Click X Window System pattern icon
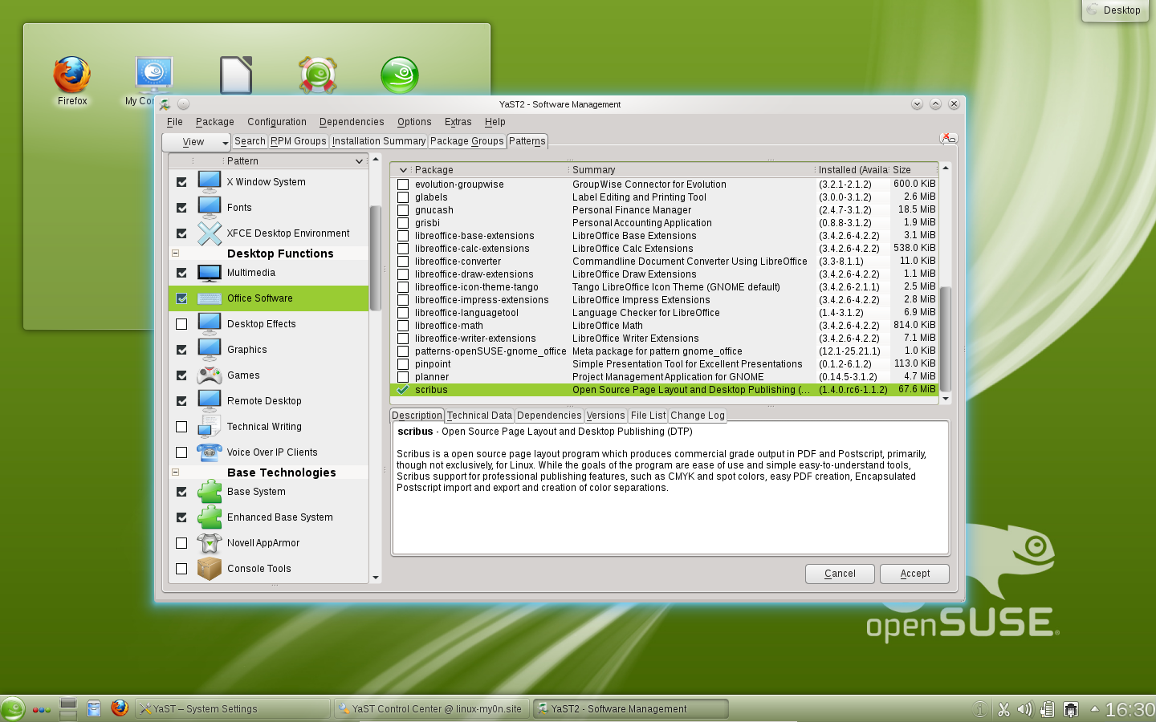Screen dimensions: 1156x722 (x=210, y=182)
